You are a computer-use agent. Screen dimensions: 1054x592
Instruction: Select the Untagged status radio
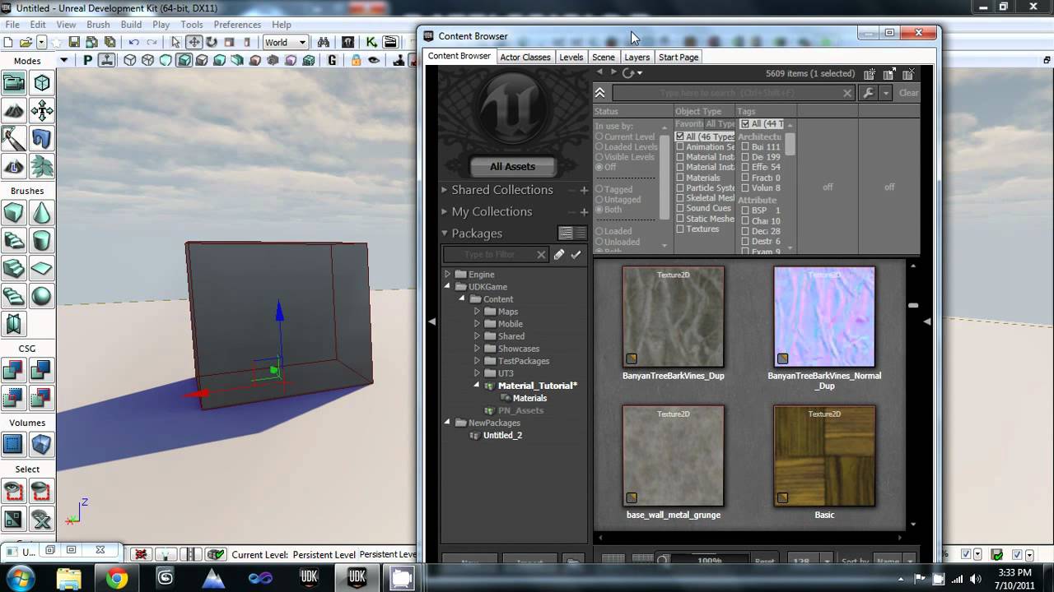pos(599,200)
